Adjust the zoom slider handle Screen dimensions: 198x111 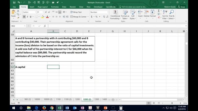(172, 103)
